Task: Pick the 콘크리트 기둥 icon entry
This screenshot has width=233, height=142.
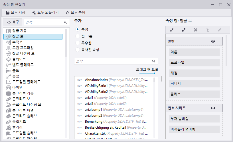Action: pos(9,93)
